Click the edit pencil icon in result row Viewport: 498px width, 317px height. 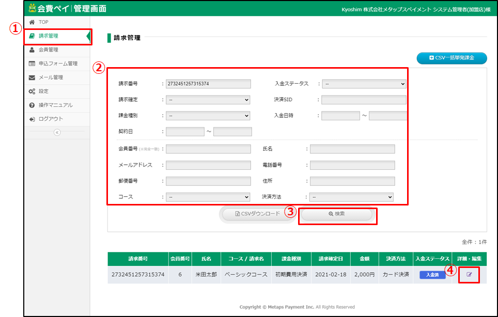pos(469,275)
